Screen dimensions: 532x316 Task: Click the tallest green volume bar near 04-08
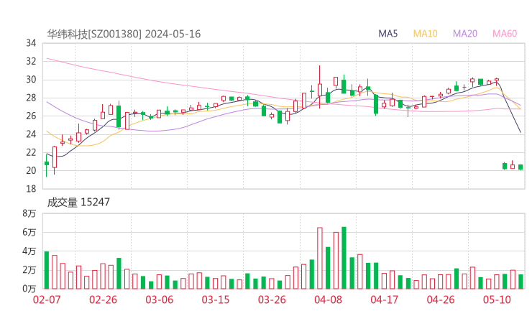[344, 258]
